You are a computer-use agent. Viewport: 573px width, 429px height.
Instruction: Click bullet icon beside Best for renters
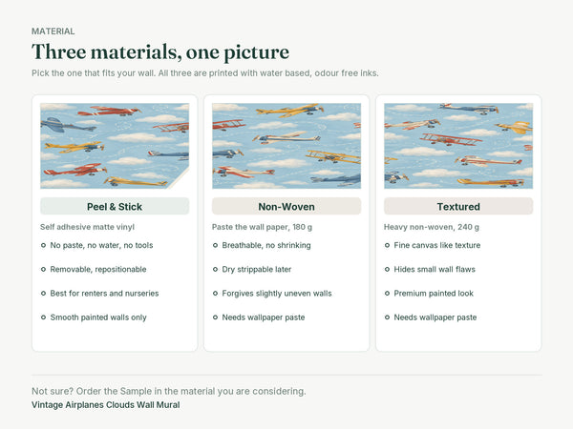click(x=43, y=294)
